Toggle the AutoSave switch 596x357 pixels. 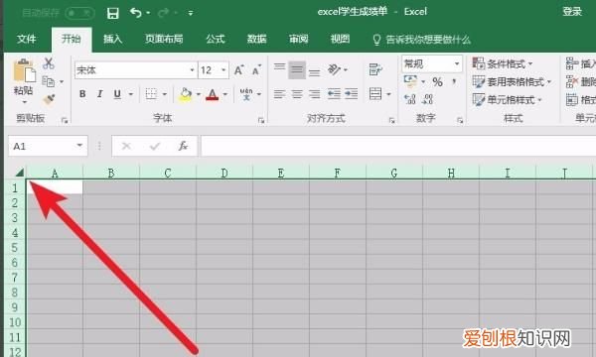(79, 13)
